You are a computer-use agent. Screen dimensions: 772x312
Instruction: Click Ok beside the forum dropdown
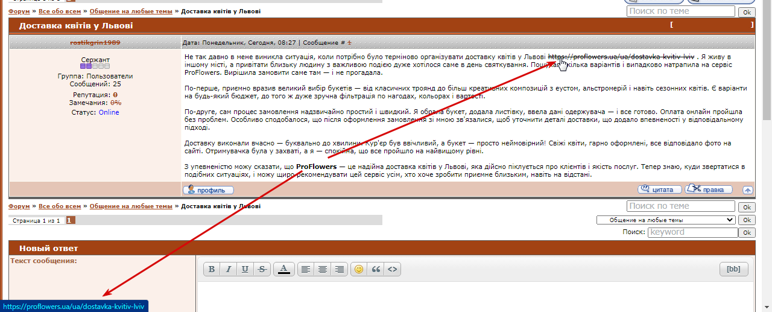click(747, 220)
